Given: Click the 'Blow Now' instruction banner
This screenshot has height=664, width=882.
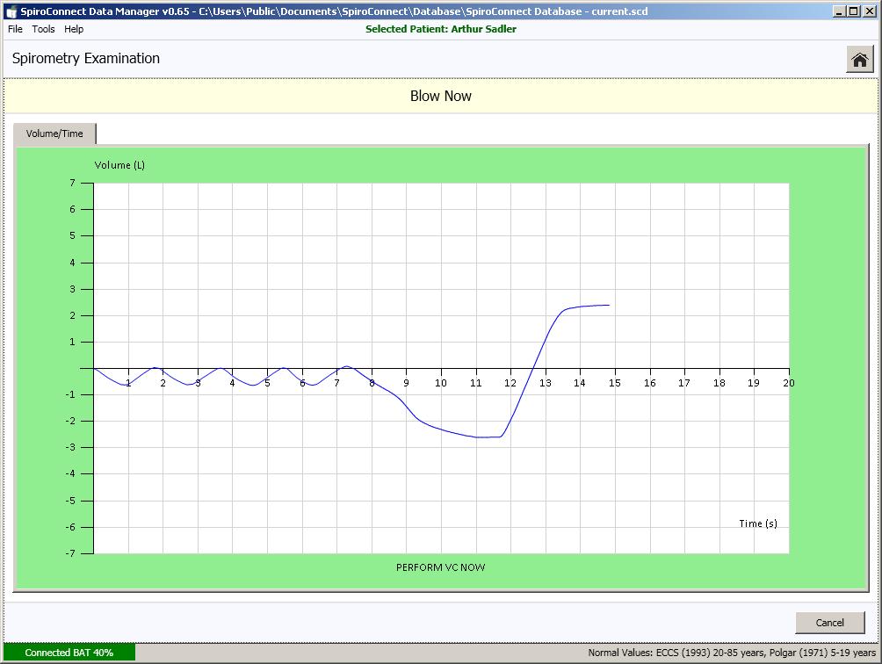Looking at the screenshot, I should 441,96.
